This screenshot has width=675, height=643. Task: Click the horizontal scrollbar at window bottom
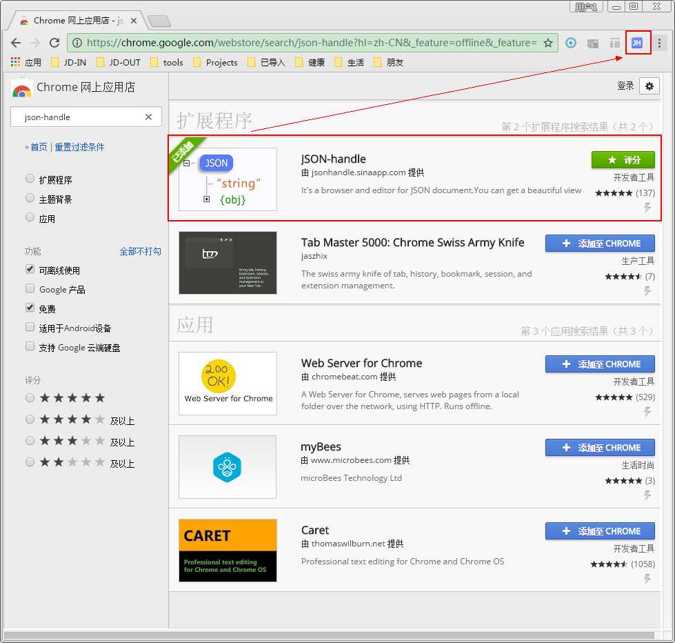click(329, 635)
